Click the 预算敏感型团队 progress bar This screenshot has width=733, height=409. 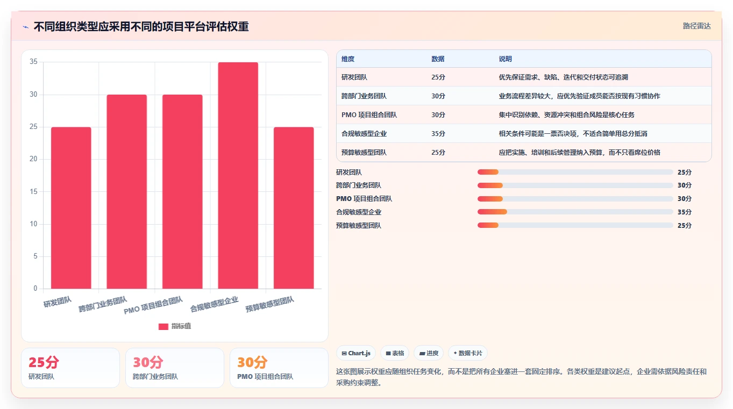575,225
